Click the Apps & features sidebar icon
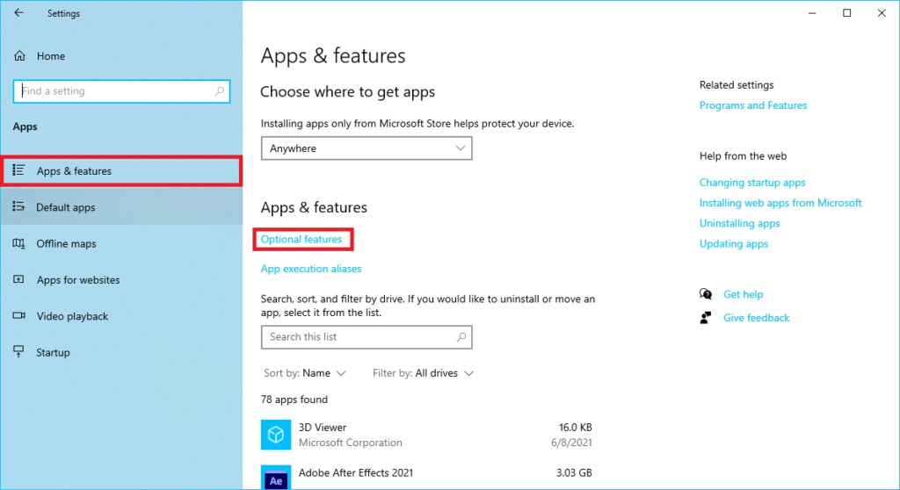Viewport: 900px width, 490px height. coord(19,170)
